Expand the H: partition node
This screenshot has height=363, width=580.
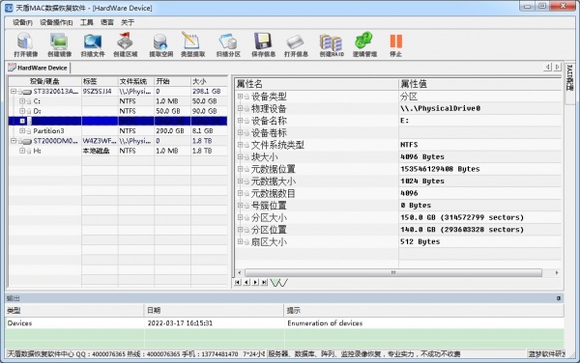point(22,151)
